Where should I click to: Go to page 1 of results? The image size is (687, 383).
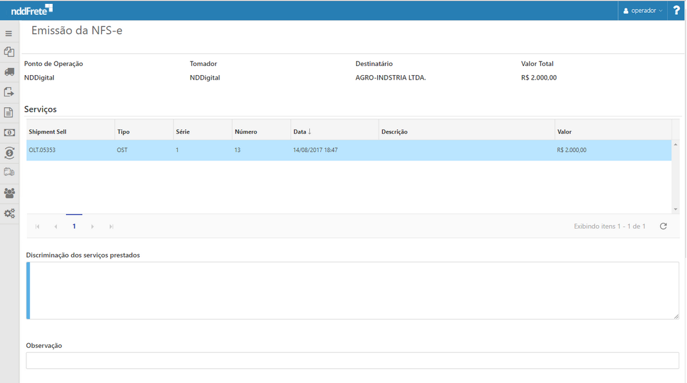tap(74, 226)
